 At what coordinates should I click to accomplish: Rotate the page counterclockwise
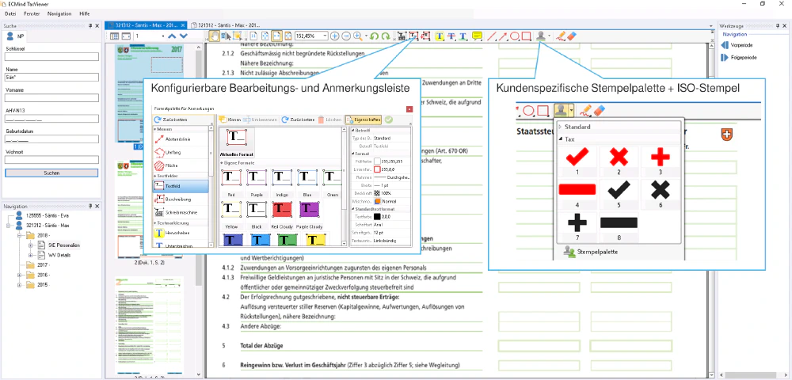pyautogui.click(x=375, y=36)
